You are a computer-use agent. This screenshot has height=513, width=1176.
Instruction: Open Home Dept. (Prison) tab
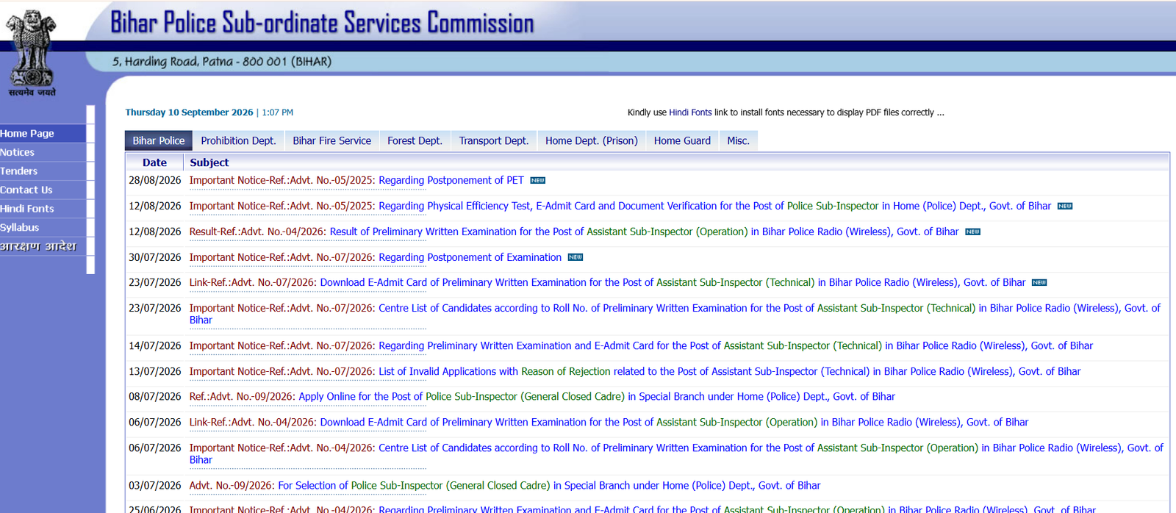click(x=592, y=140)
